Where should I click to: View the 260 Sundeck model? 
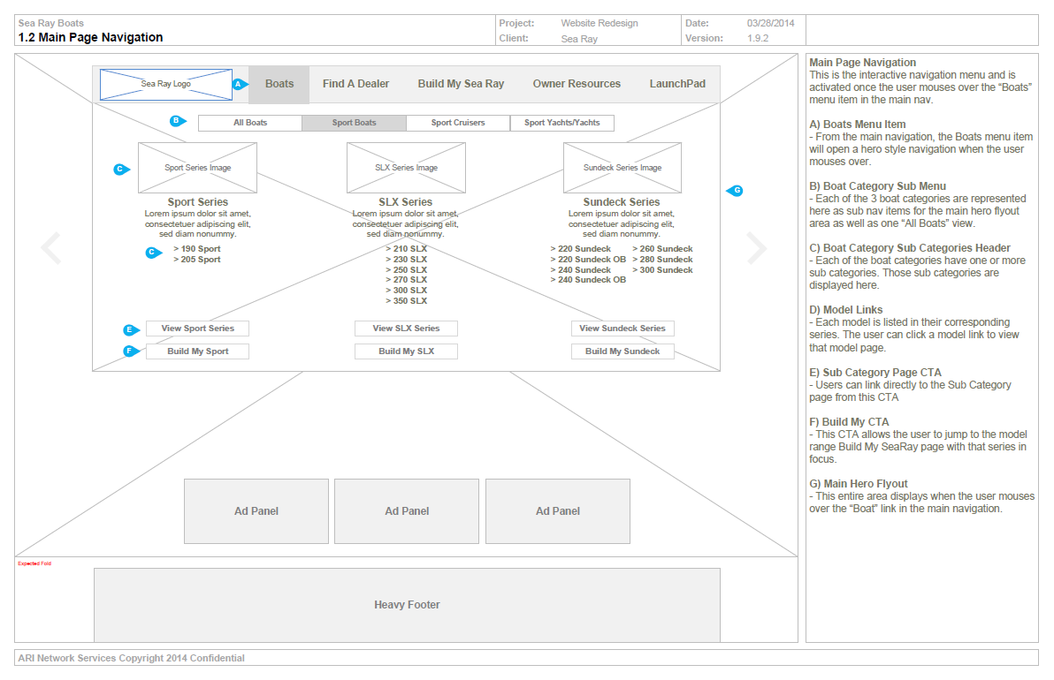coord(663,249)
